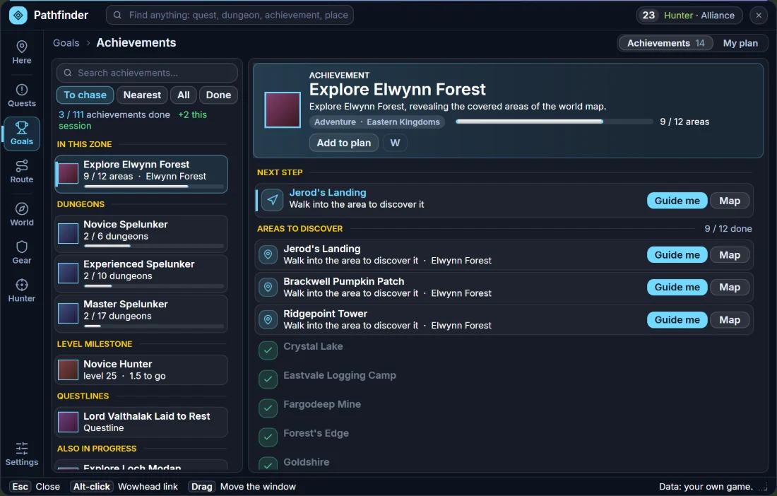This screenshot has width=777, height=496.
Task: Select the Master Spelunker list entry
Action: tap(141, 313)
